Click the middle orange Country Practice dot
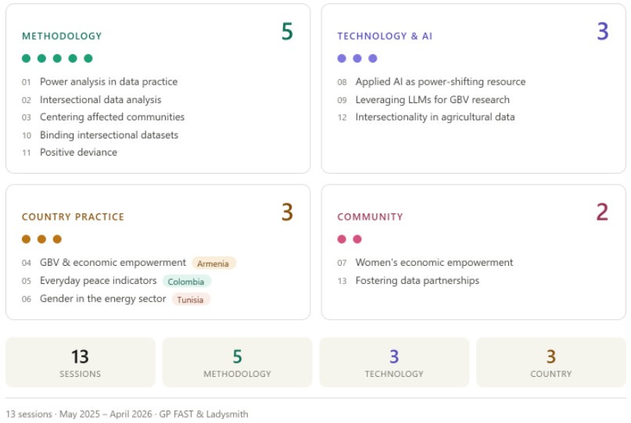Image resolution: width=631 pixels, height=423 pixels. tap(42, 239)
